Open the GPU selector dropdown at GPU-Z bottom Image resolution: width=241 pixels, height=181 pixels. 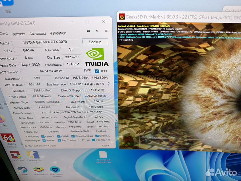click(50, 145)
